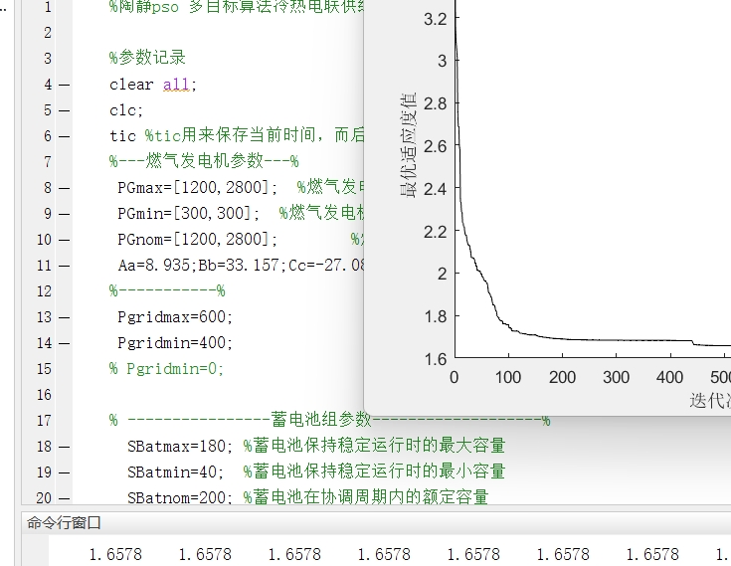The width and height of the screenshot is (731, 566).
Task: Click the y-axis tick label '2.8'
Action: point(436,104)
